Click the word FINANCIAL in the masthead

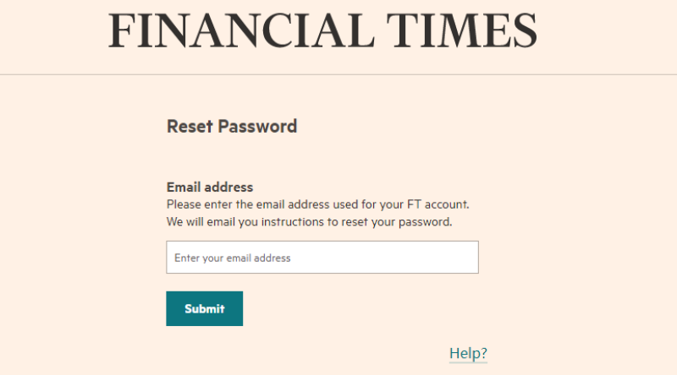pyautogui.click(x=241, y=30)
